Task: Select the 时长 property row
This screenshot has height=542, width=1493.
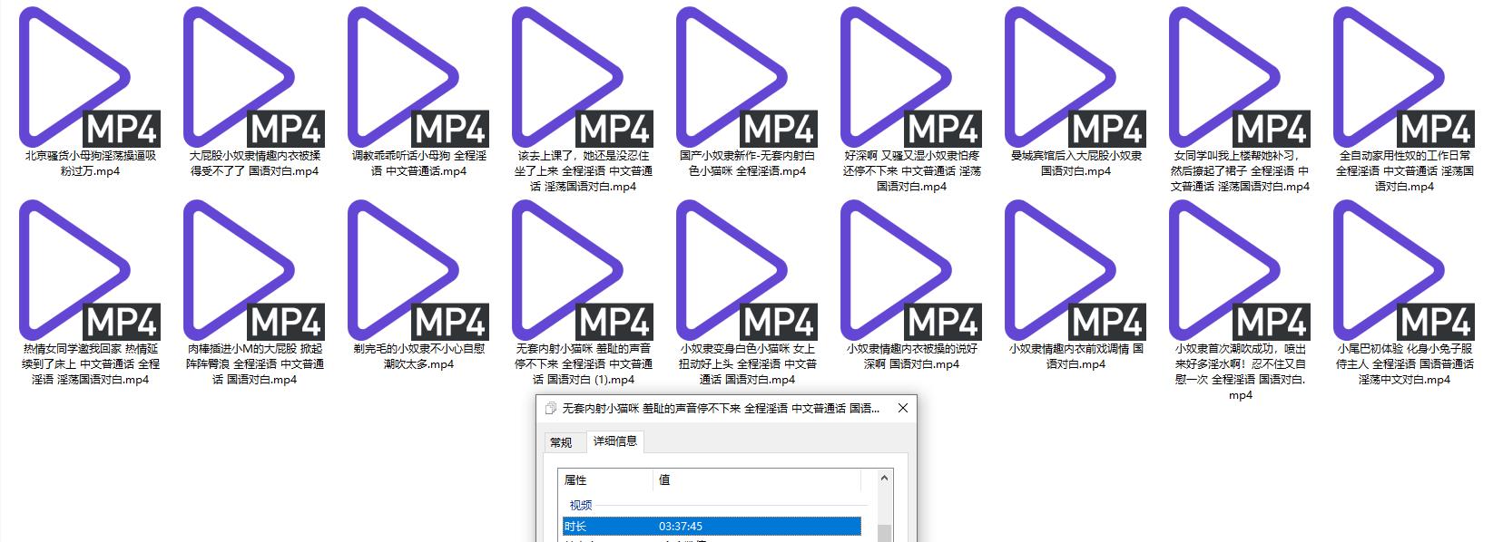Action: point(712,526)
